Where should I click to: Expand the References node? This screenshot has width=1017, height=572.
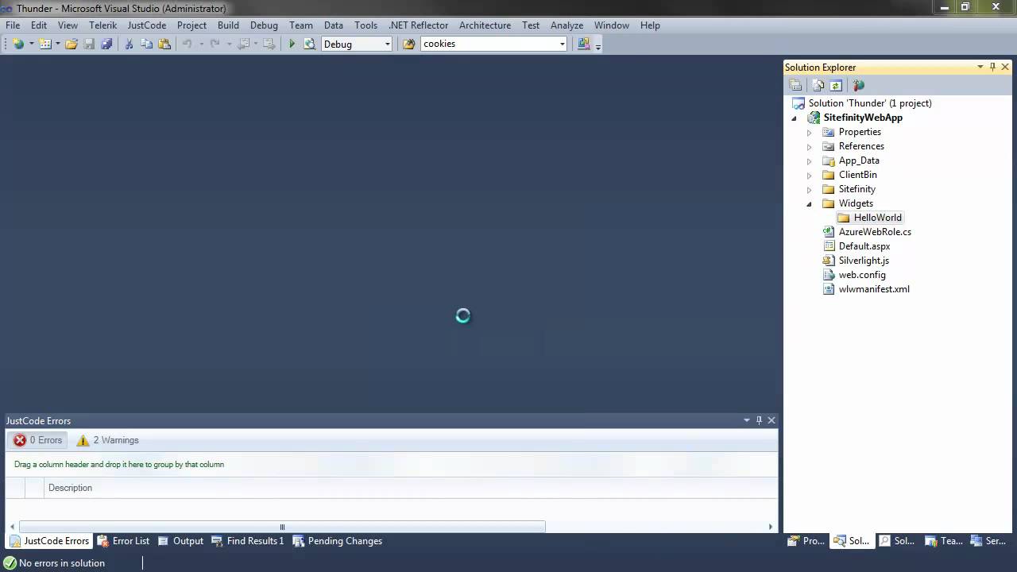pyautogui.click(x=810, y=146)
